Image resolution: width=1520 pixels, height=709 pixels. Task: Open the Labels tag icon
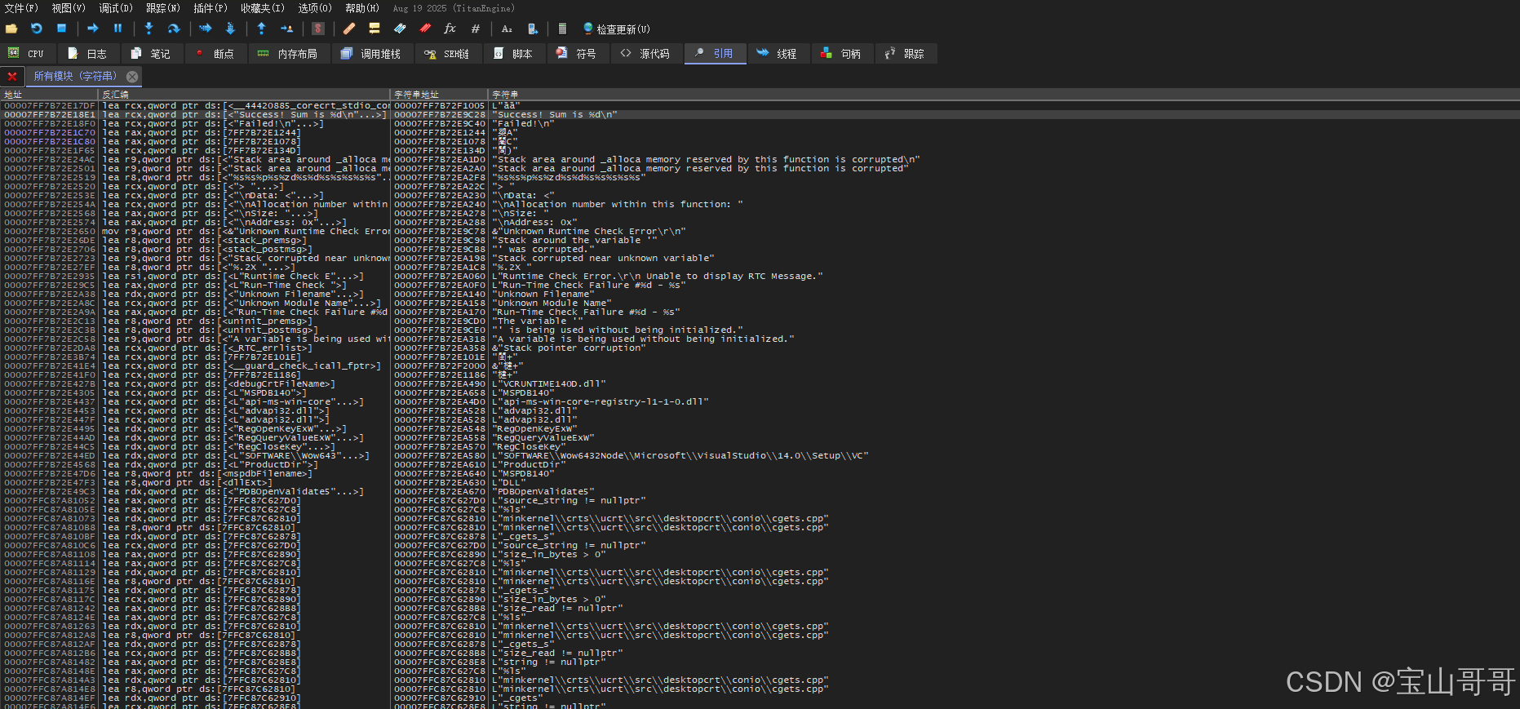(400, 29)
